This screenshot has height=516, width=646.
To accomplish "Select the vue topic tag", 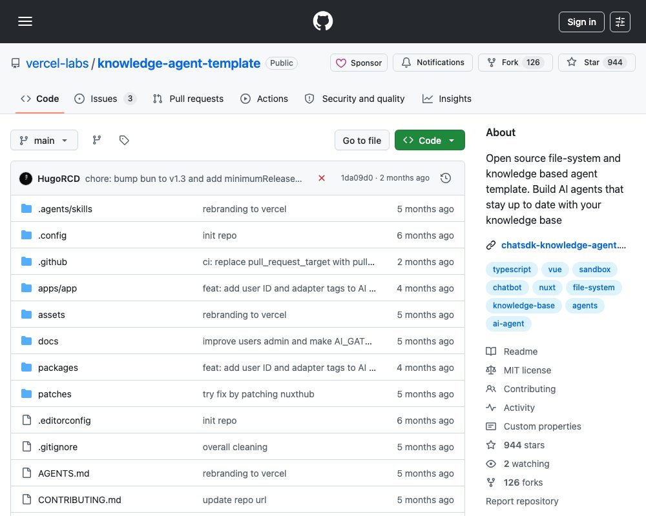I will click(x=554, y=270).
